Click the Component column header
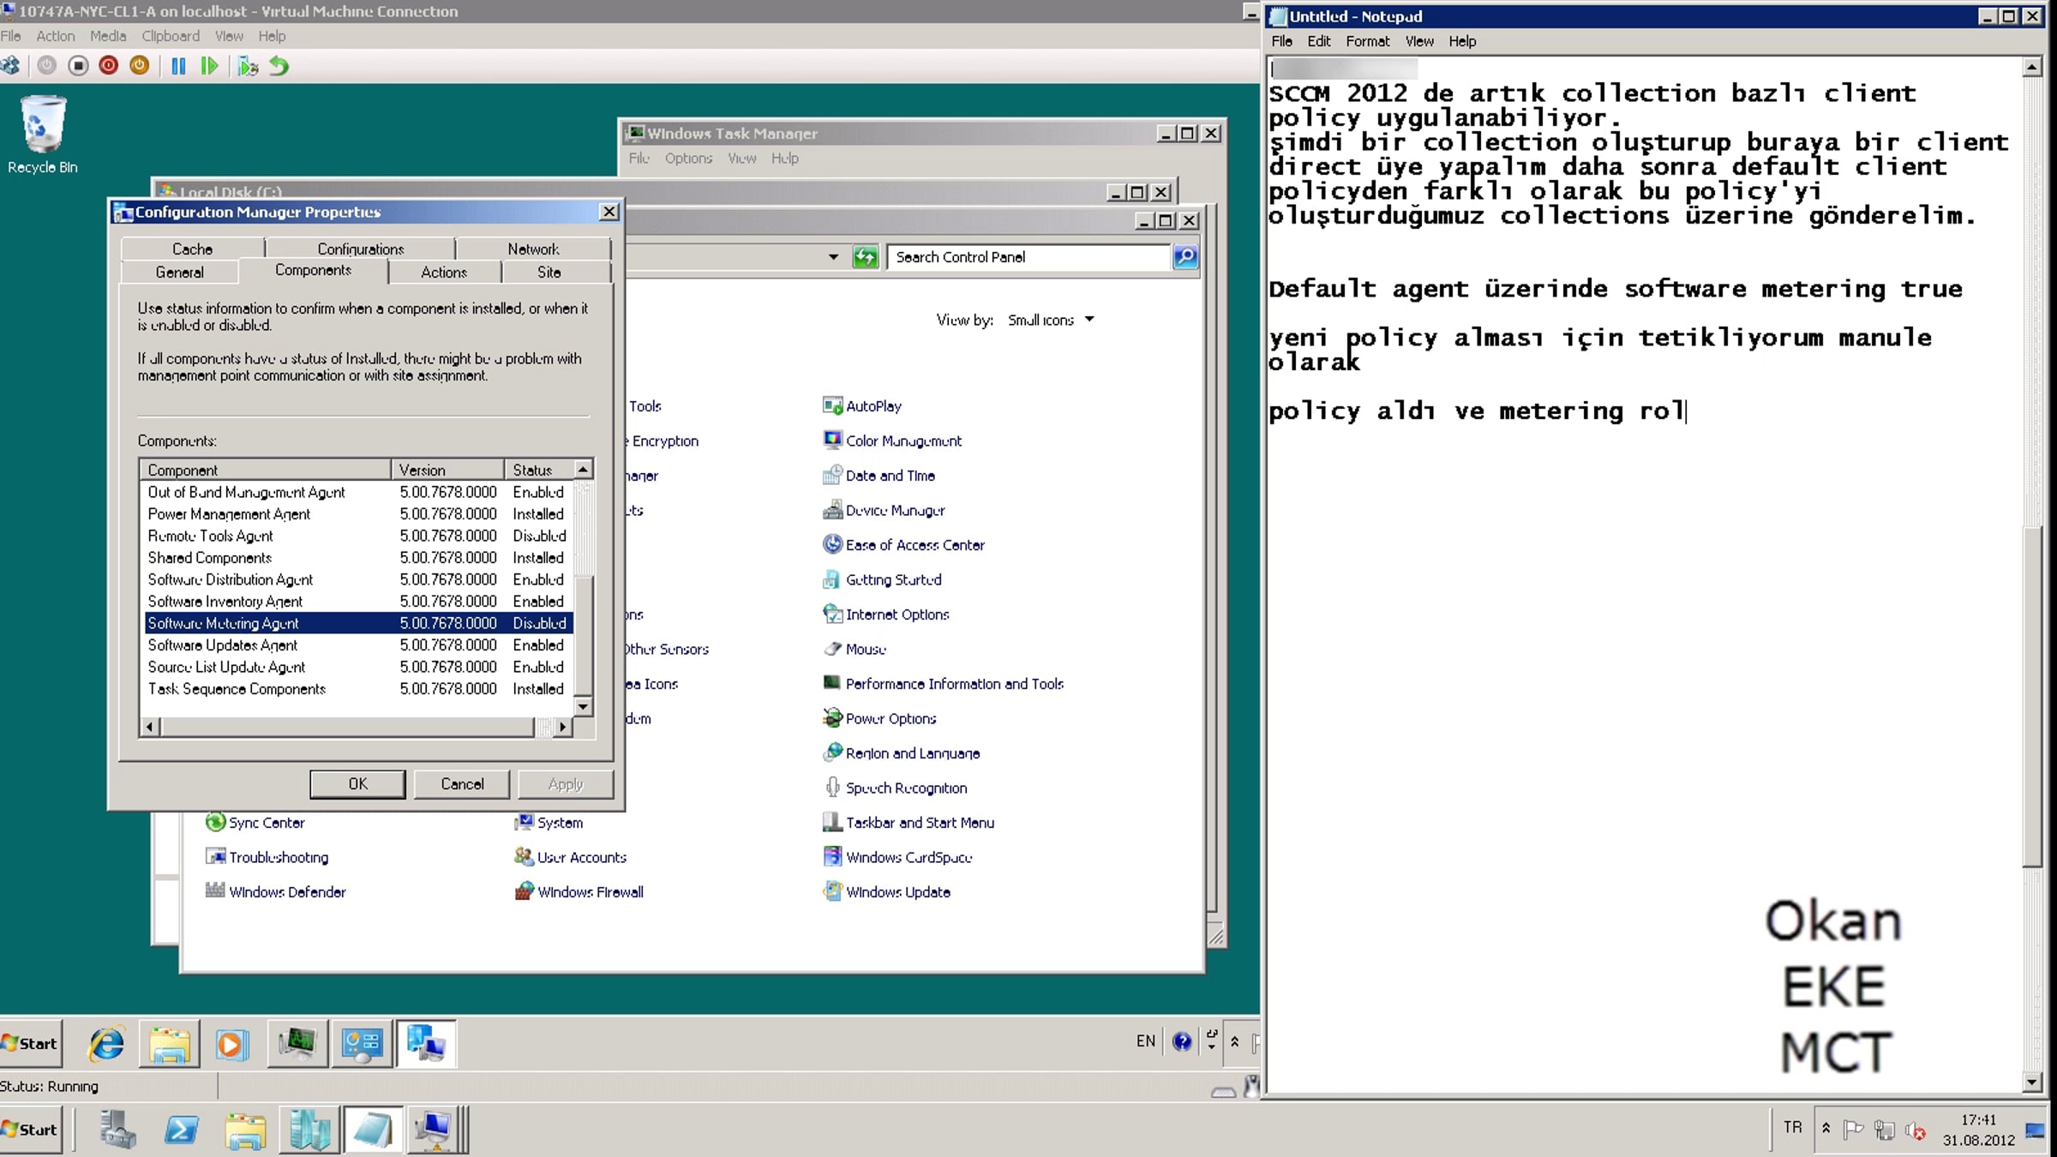 tap(266, 470)
